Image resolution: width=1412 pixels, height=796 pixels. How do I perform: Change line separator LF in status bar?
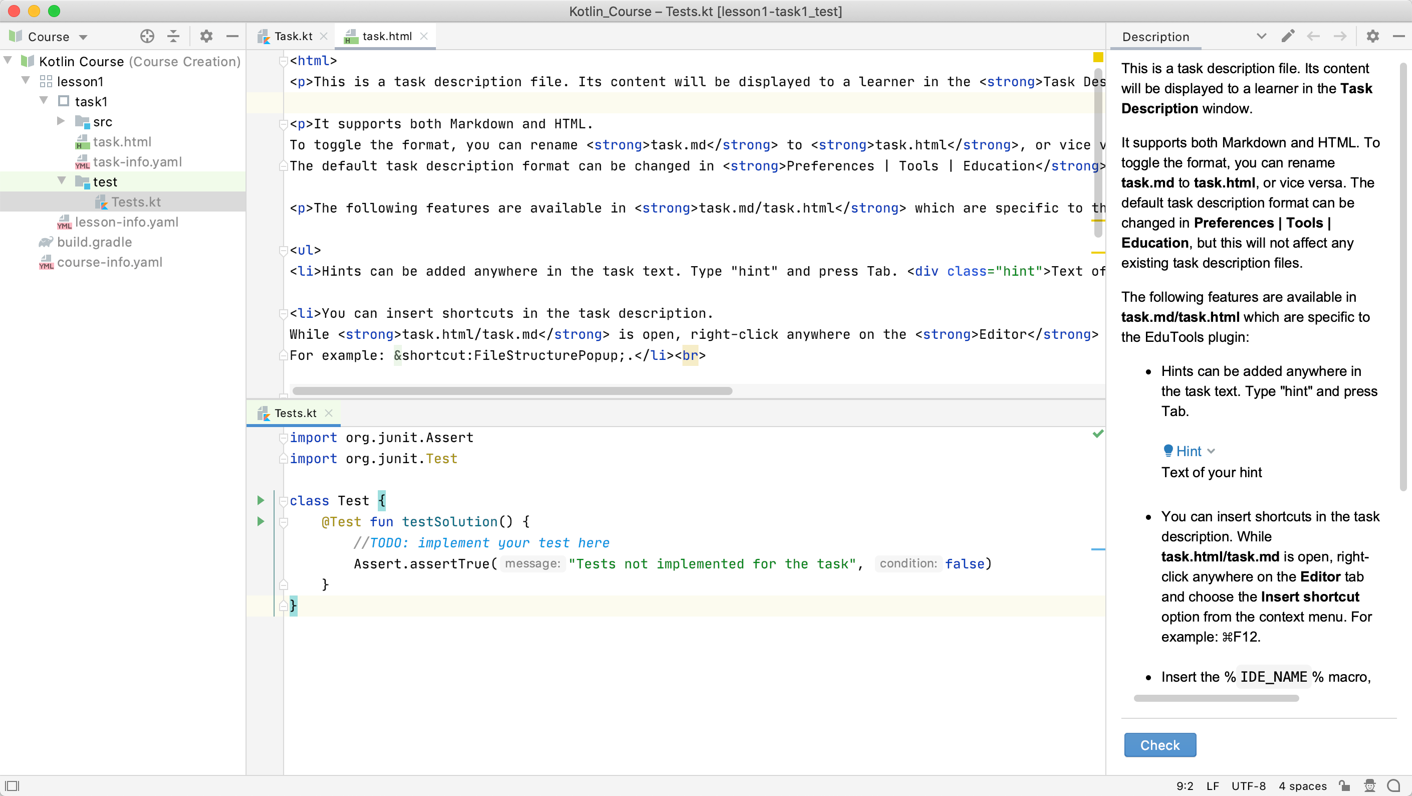pyautogui.click(x=1213, y=786)
